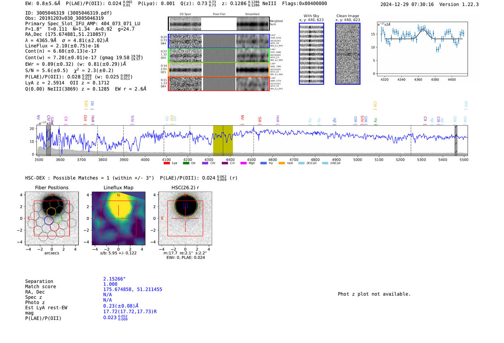Click the yellow highlighted band in the spectrum

[223, 140]
